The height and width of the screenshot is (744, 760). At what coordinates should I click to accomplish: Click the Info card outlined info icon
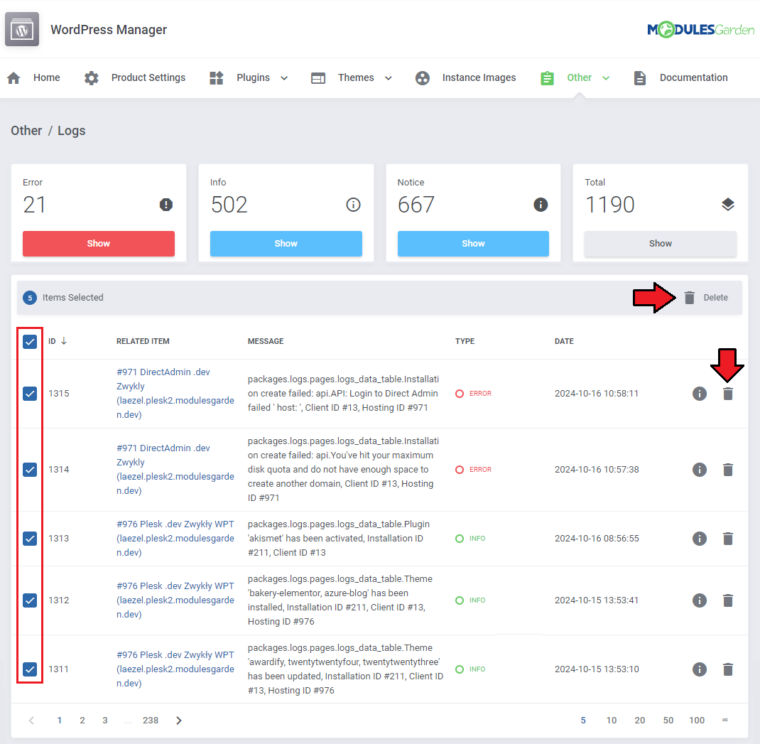point(353,205)
